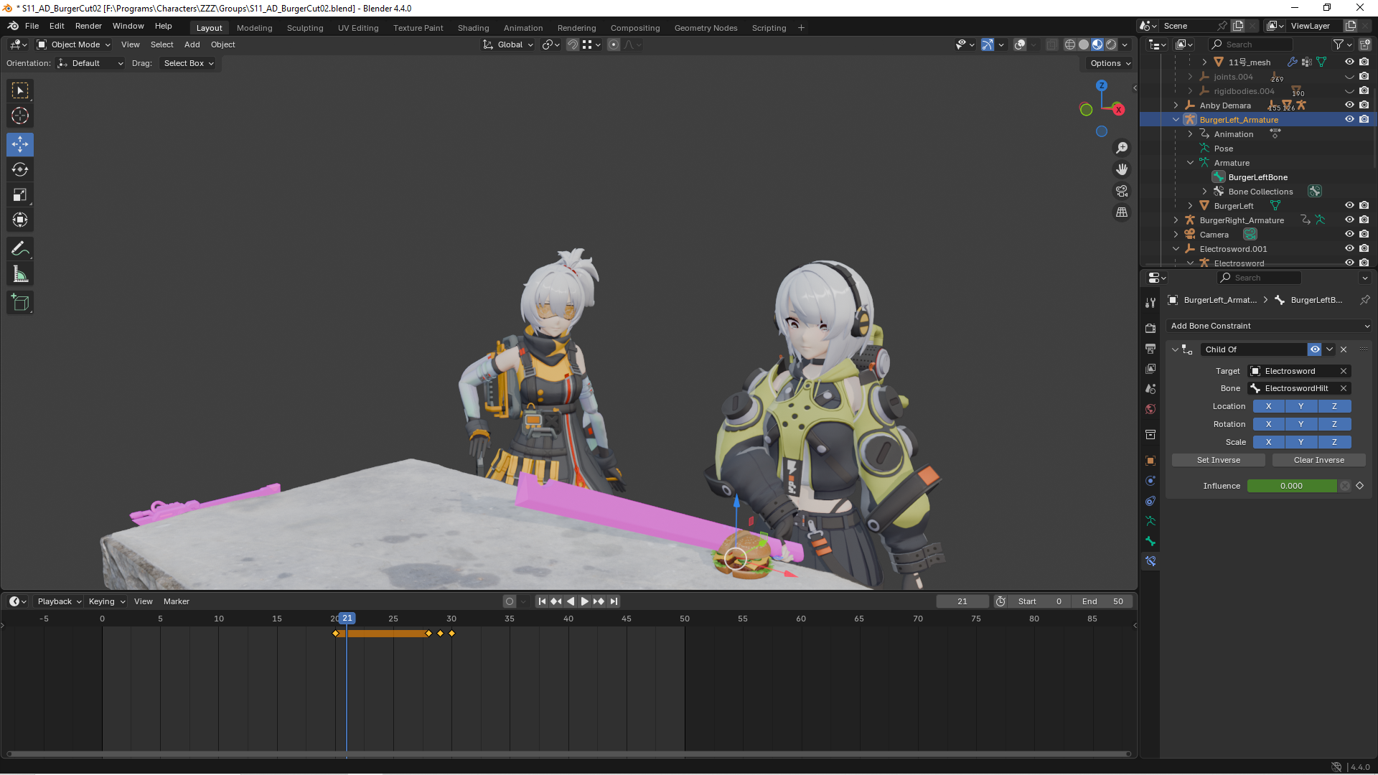This screenshot has height=775, width=1378.
Task: Toggle Scale Z of Child Of constraint
Action: click(x=1334, y=442)
